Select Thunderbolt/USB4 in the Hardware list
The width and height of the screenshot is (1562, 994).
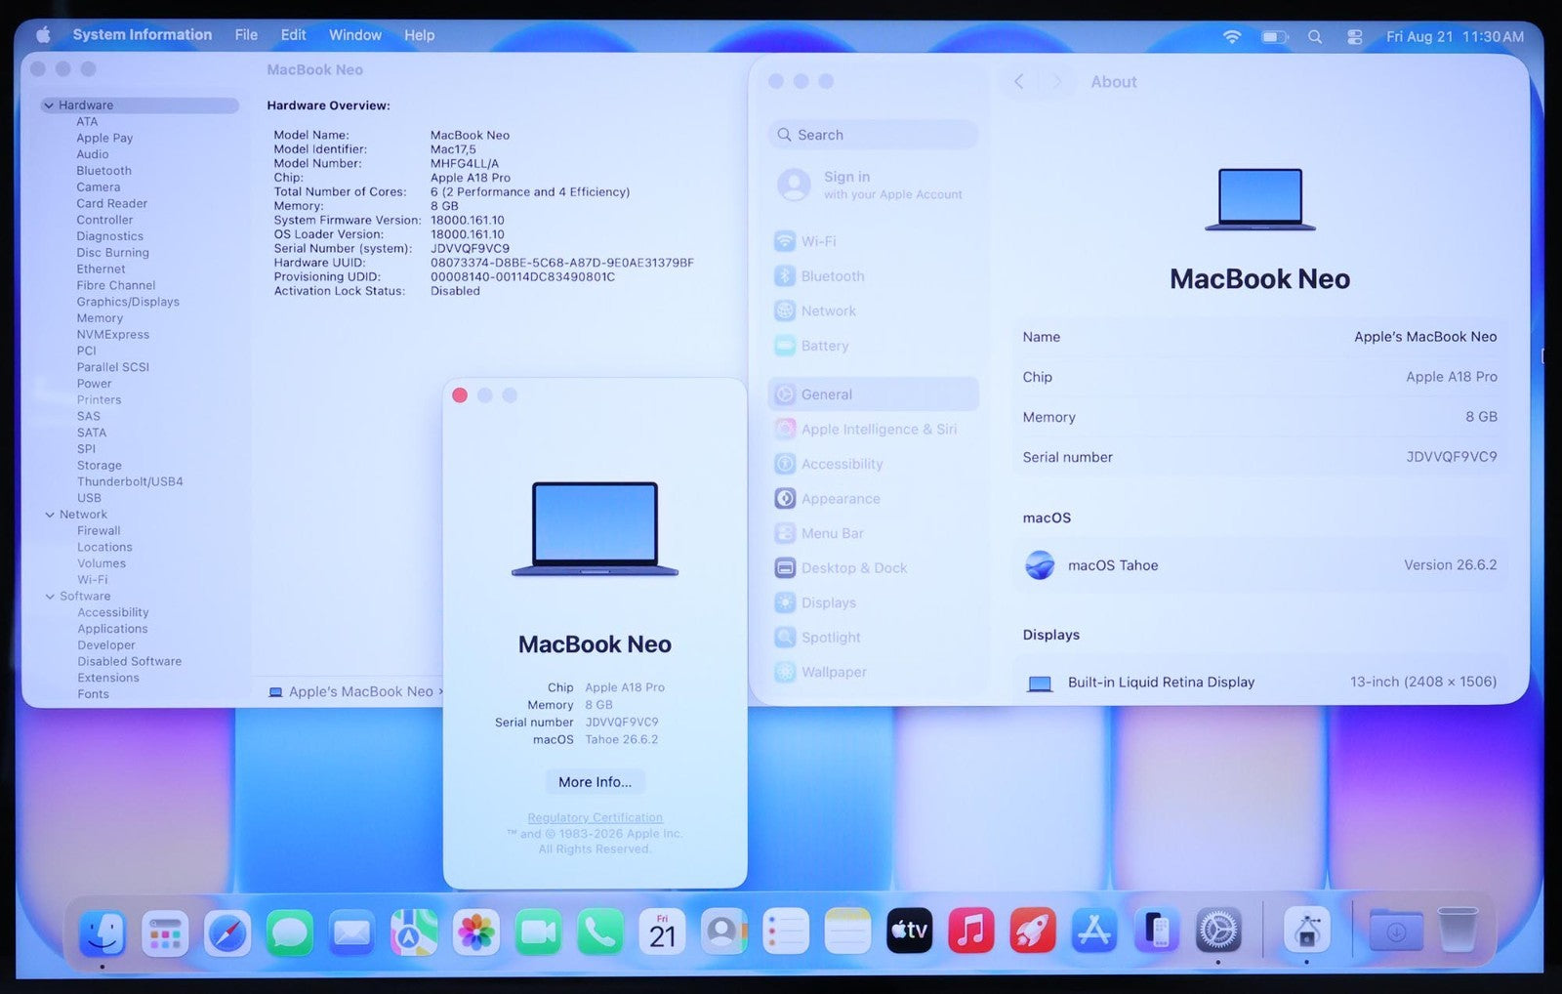tap(130, 481)
